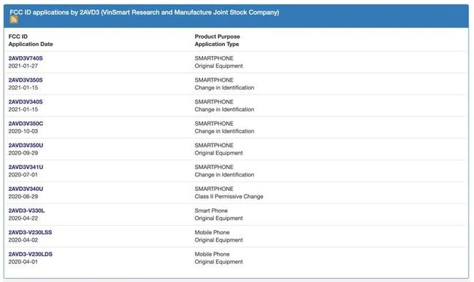Open FCC ID 2AVD3V350C link
This screenshot has width=474, height=282.
[x=26, y=123]
